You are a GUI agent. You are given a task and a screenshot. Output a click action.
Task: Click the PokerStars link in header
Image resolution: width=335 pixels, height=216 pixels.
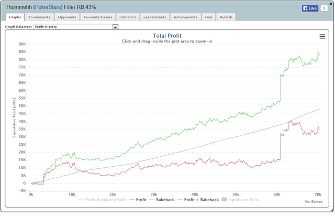click(x=48, y=7)
